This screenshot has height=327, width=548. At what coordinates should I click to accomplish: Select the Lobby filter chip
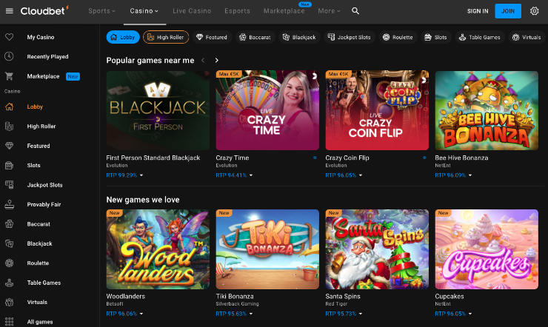[x=123, y=37]
